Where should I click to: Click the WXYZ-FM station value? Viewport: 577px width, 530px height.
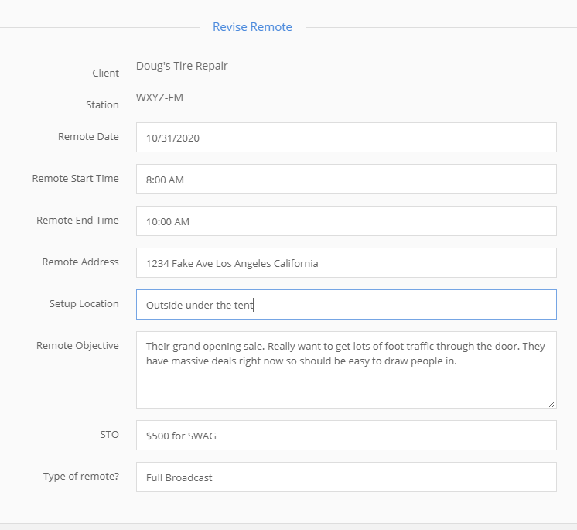(x=159, y=97)
